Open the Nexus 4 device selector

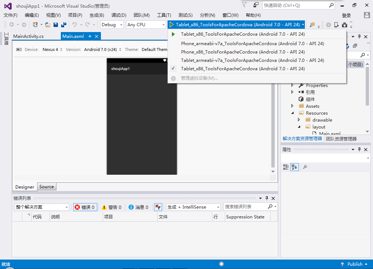52,50
